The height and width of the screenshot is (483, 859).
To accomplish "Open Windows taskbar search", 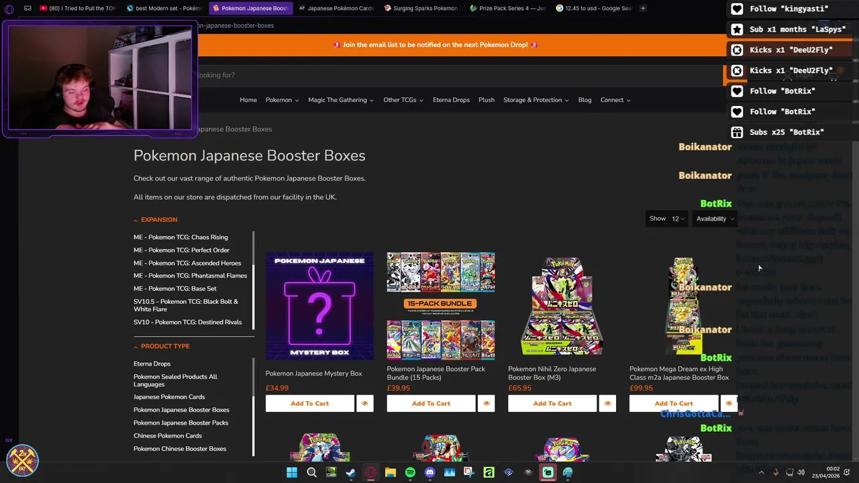I will (x=311, y=473).
